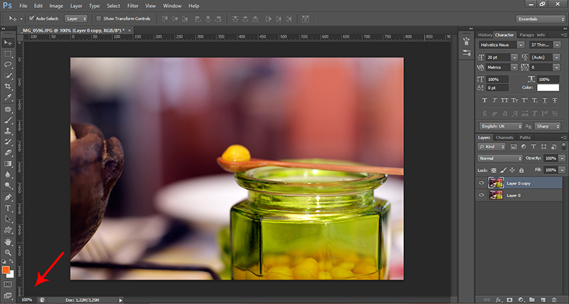The image size is (569, 304).
Task: Click the 100% zoom level field
Action: (x=27, y=300)
